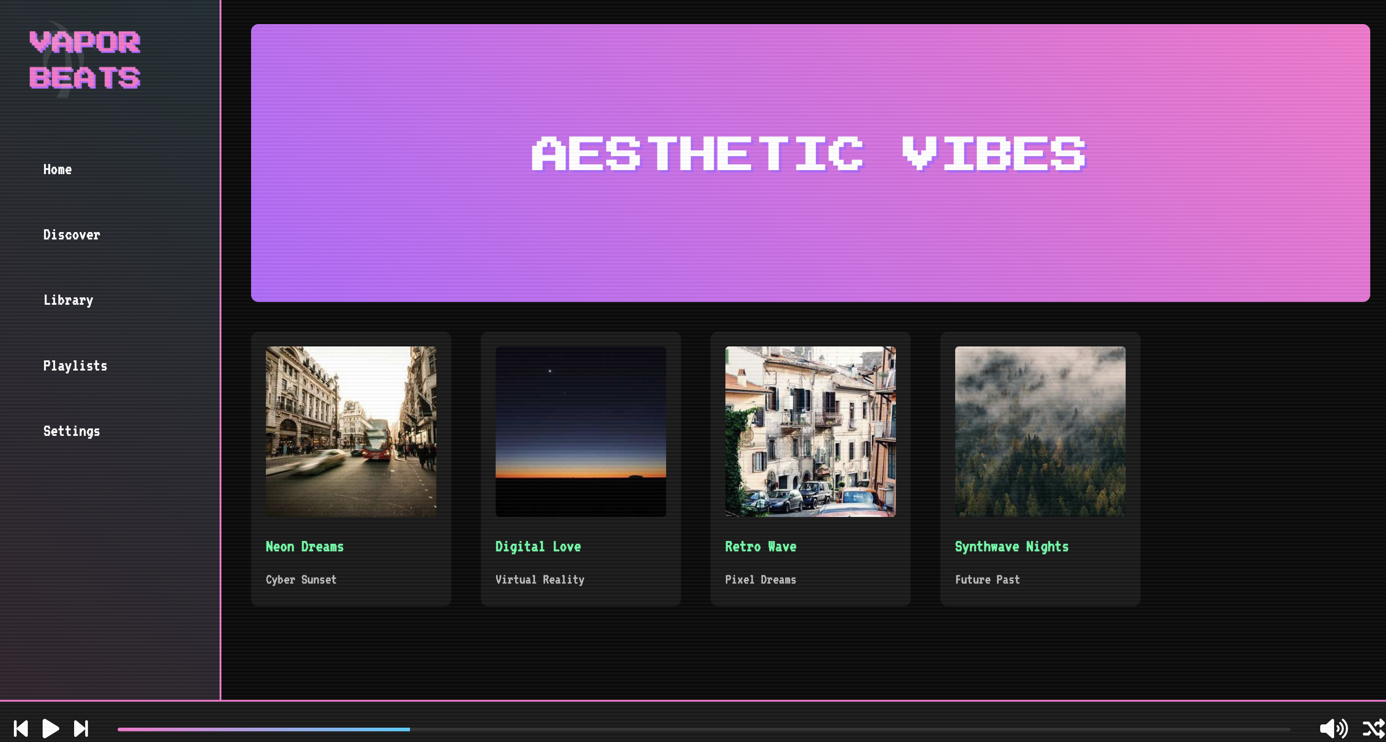Skip to the previous track
The width and height of the screenshot is (1386, 742).
coord(21,729)
